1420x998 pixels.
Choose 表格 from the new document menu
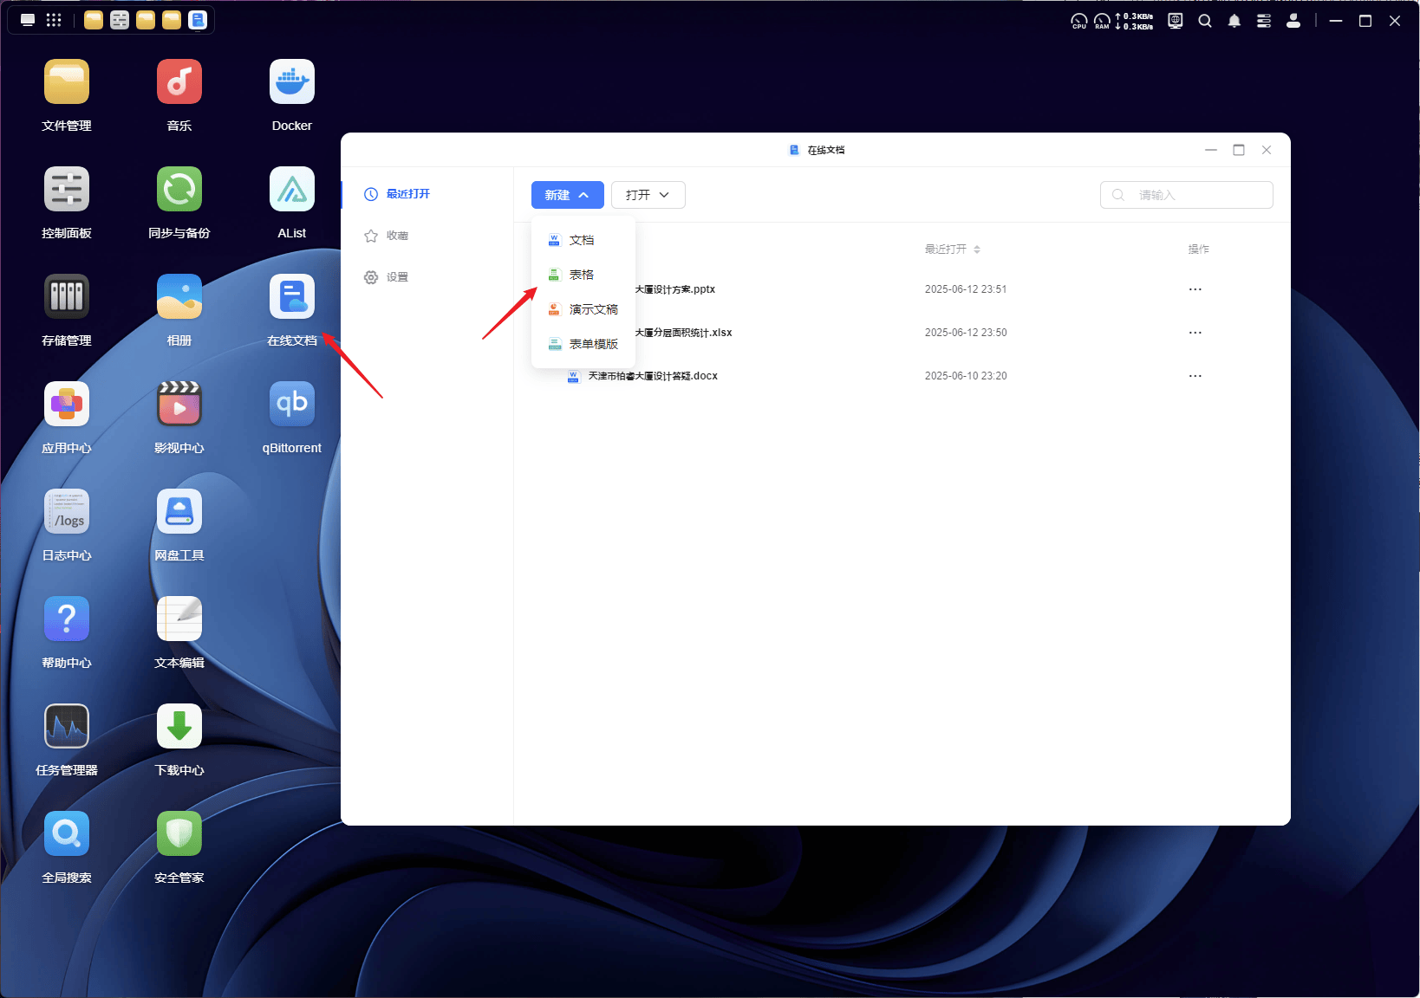point(581,274)
